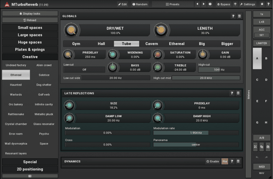Click the Saturation knob
This screenshot has height=179, width=273.
(158, 54)
